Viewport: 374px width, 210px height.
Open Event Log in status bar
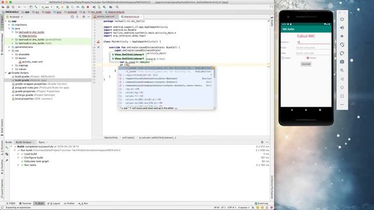click(x=261, y=204)
